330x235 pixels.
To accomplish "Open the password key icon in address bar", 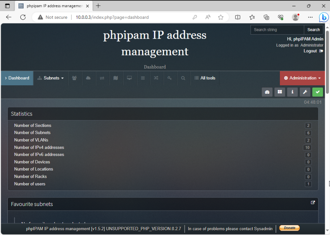I will pyautogui.click(x=195, y=17).
